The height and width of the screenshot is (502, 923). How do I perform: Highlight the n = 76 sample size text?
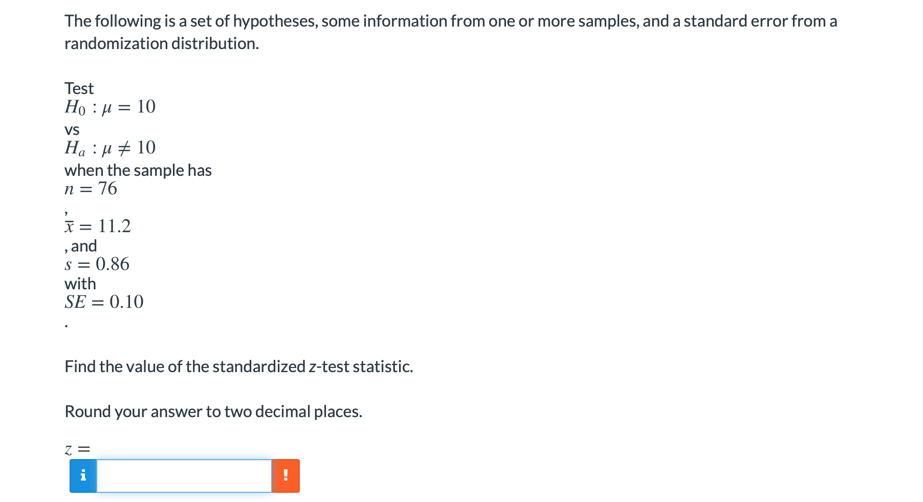[91, 189]
